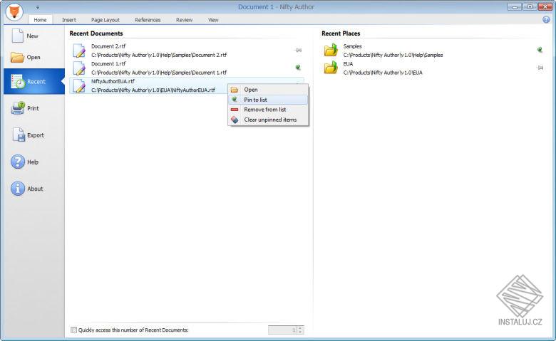Close the Nifty Author window

[545, 6]
